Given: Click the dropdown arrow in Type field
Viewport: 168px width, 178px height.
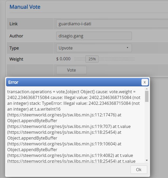Looking at the screenshot, I should coord(127,48).
